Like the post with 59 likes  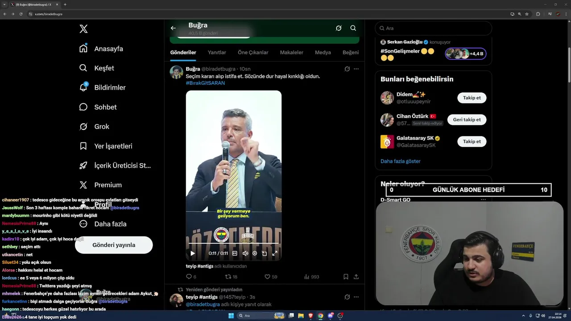click(271, 277)
